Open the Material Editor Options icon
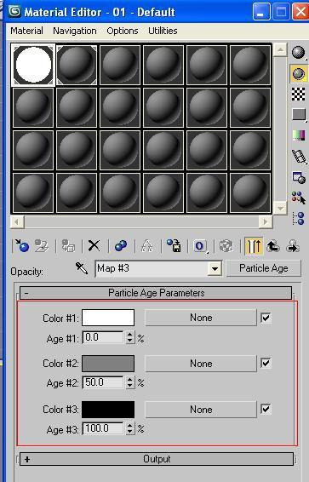309x482 pixels. (x=299, y=177)
